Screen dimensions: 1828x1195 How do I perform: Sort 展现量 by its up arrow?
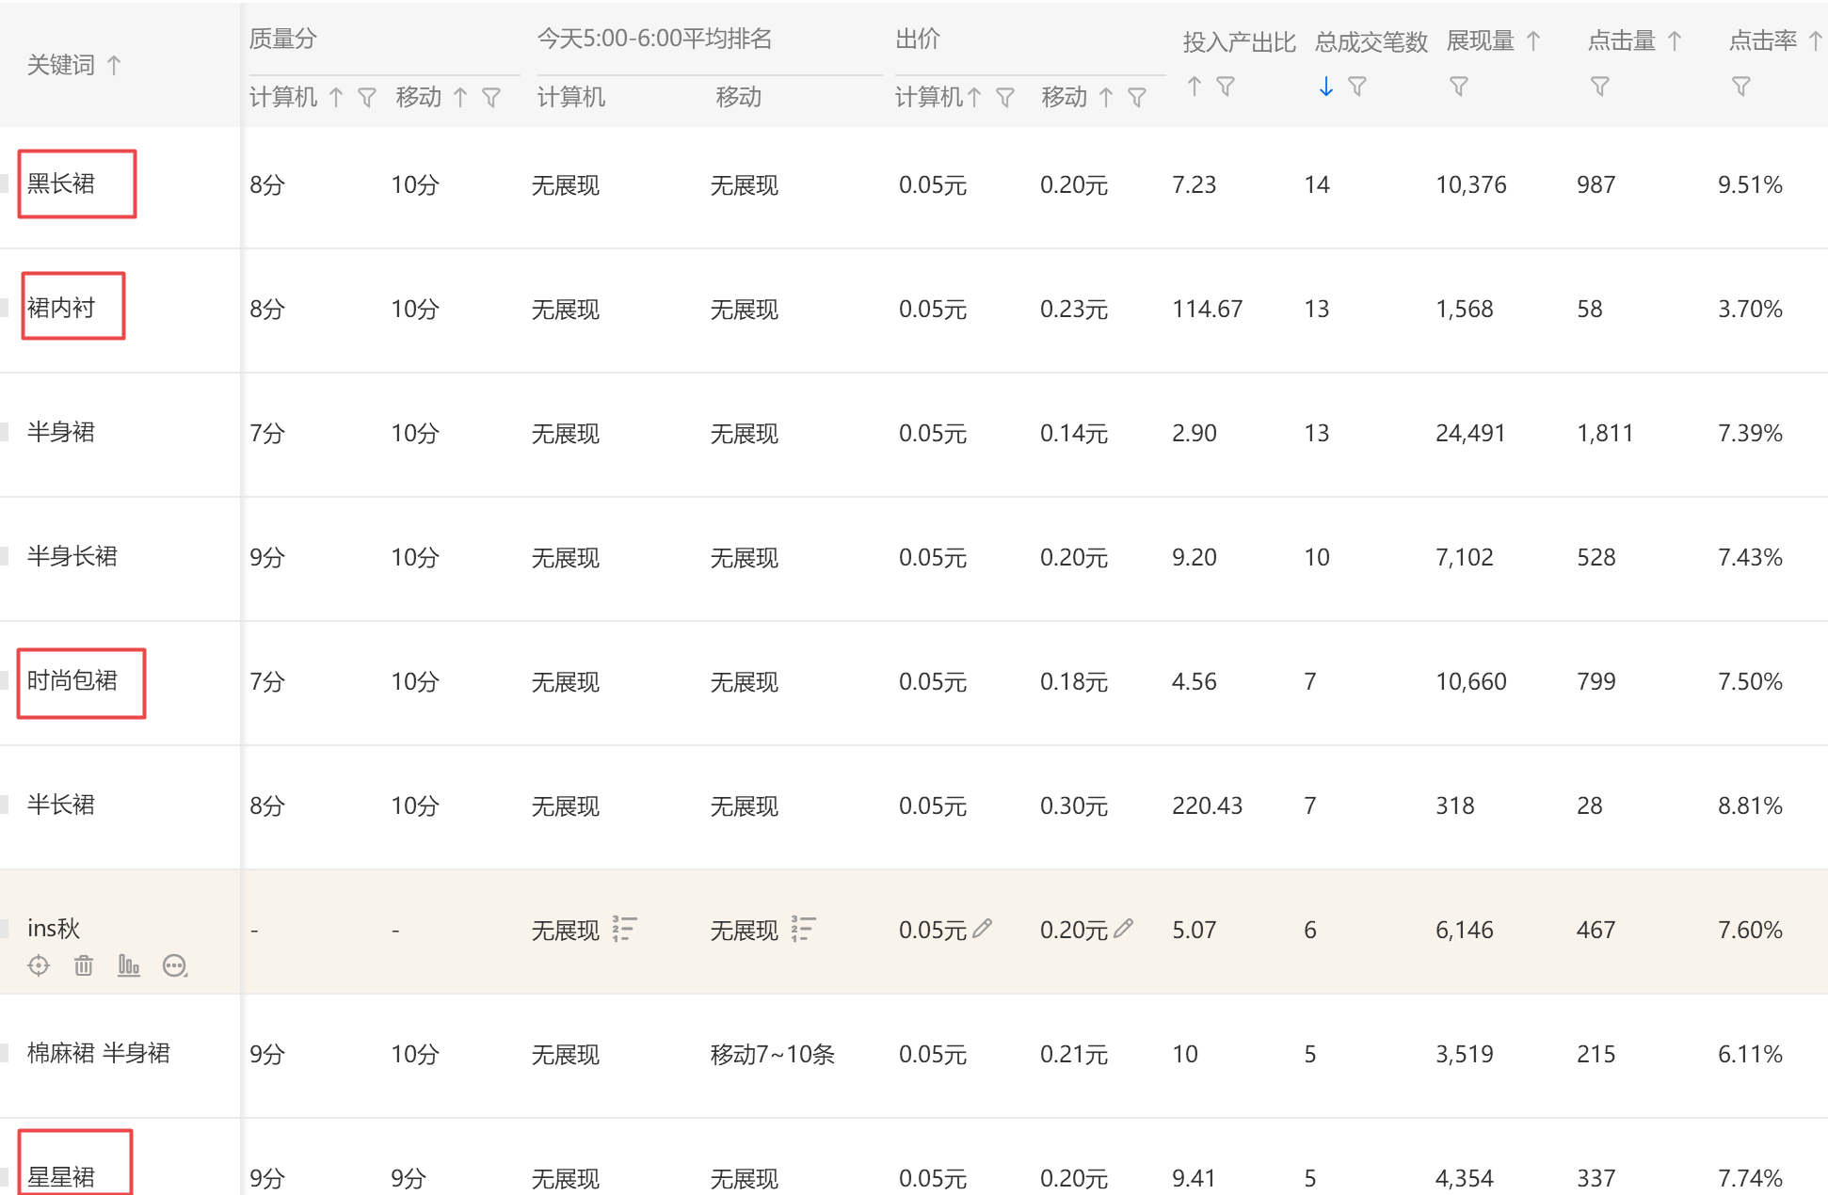click(x=1533, y=40)
